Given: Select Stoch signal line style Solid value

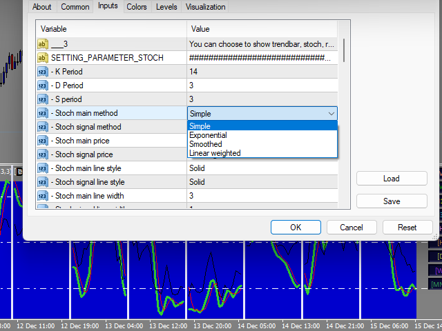Looking at the screenshot, I should (262, 182).
